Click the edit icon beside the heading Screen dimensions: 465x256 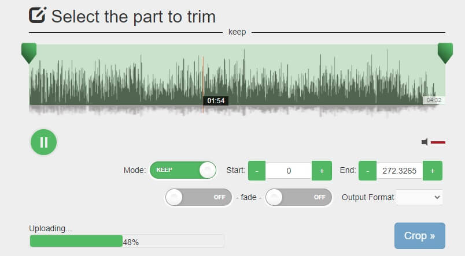click(38, 14)
